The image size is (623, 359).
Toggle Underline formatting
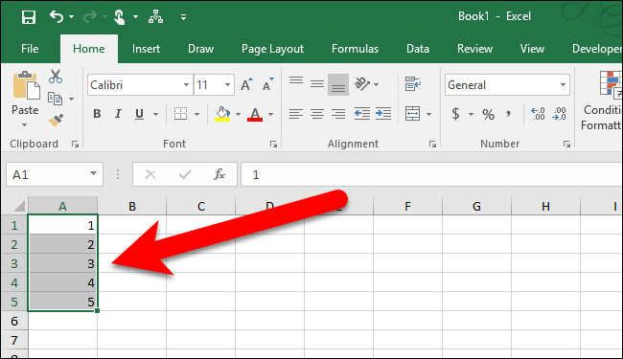coord(139,114)
